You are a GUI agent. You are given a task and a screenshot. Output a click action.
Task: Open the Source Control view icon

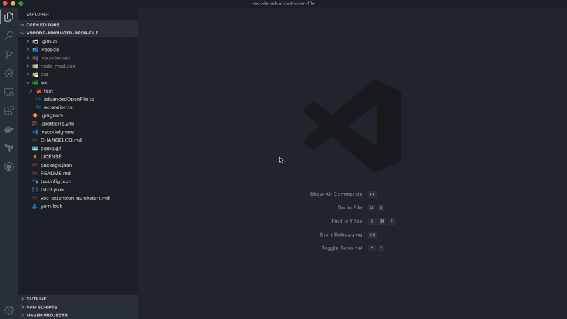[x=9, y=54]
